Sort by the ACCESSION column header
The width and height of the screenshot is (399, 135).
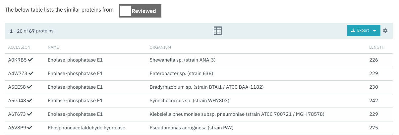click(x=19, y=47)
